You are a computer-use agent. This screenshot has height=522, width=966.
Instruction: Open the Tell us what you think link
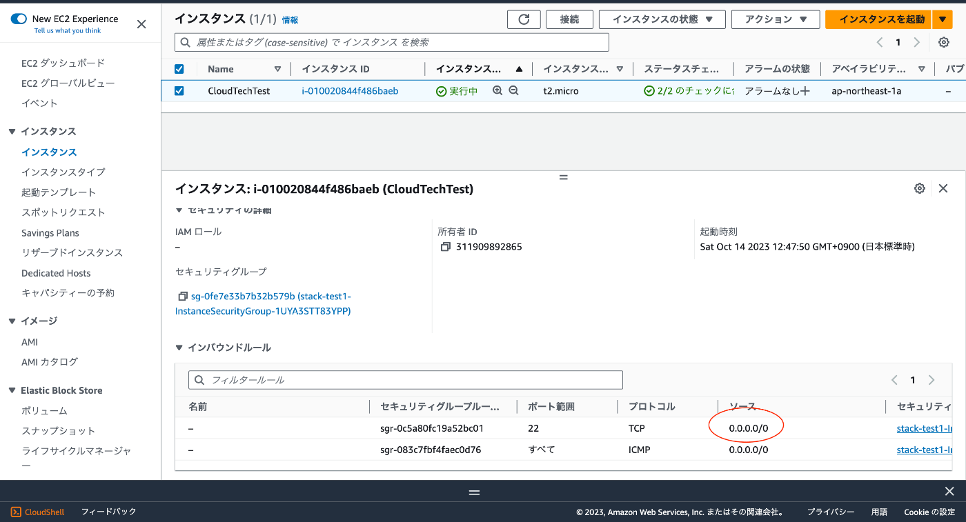coord(68,30)
